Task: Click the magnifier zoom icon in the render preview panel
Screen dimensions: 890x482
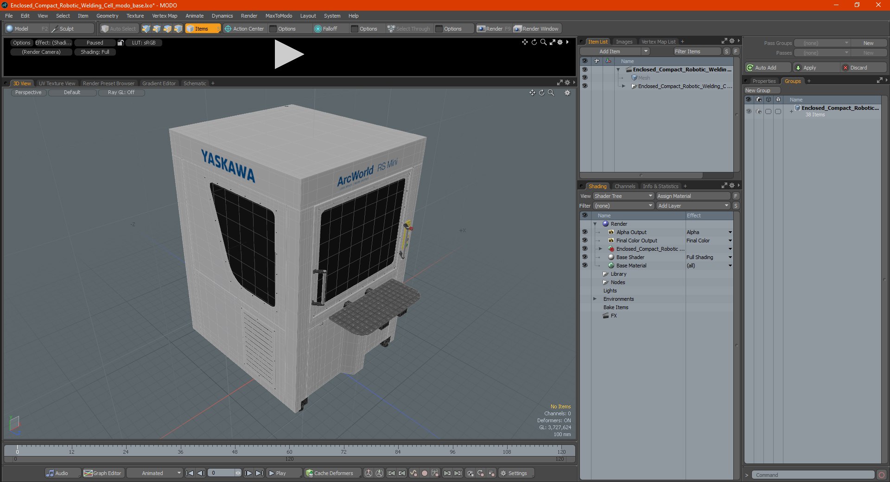Action: click(x=543, y=42)
